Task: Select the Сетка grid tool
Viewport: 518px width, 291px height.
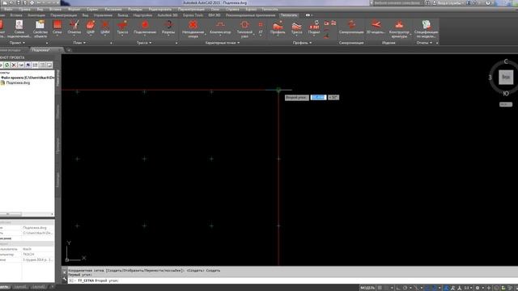Action: [x=57, y=27]
